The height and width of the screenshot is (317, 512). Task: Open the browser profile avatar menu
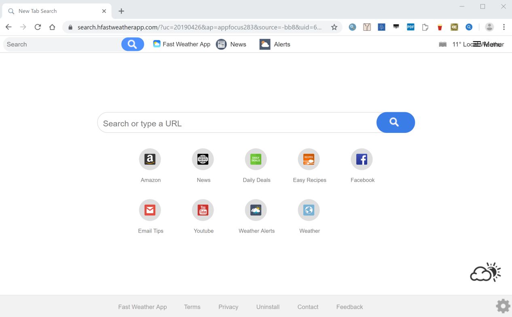point(489,27)
